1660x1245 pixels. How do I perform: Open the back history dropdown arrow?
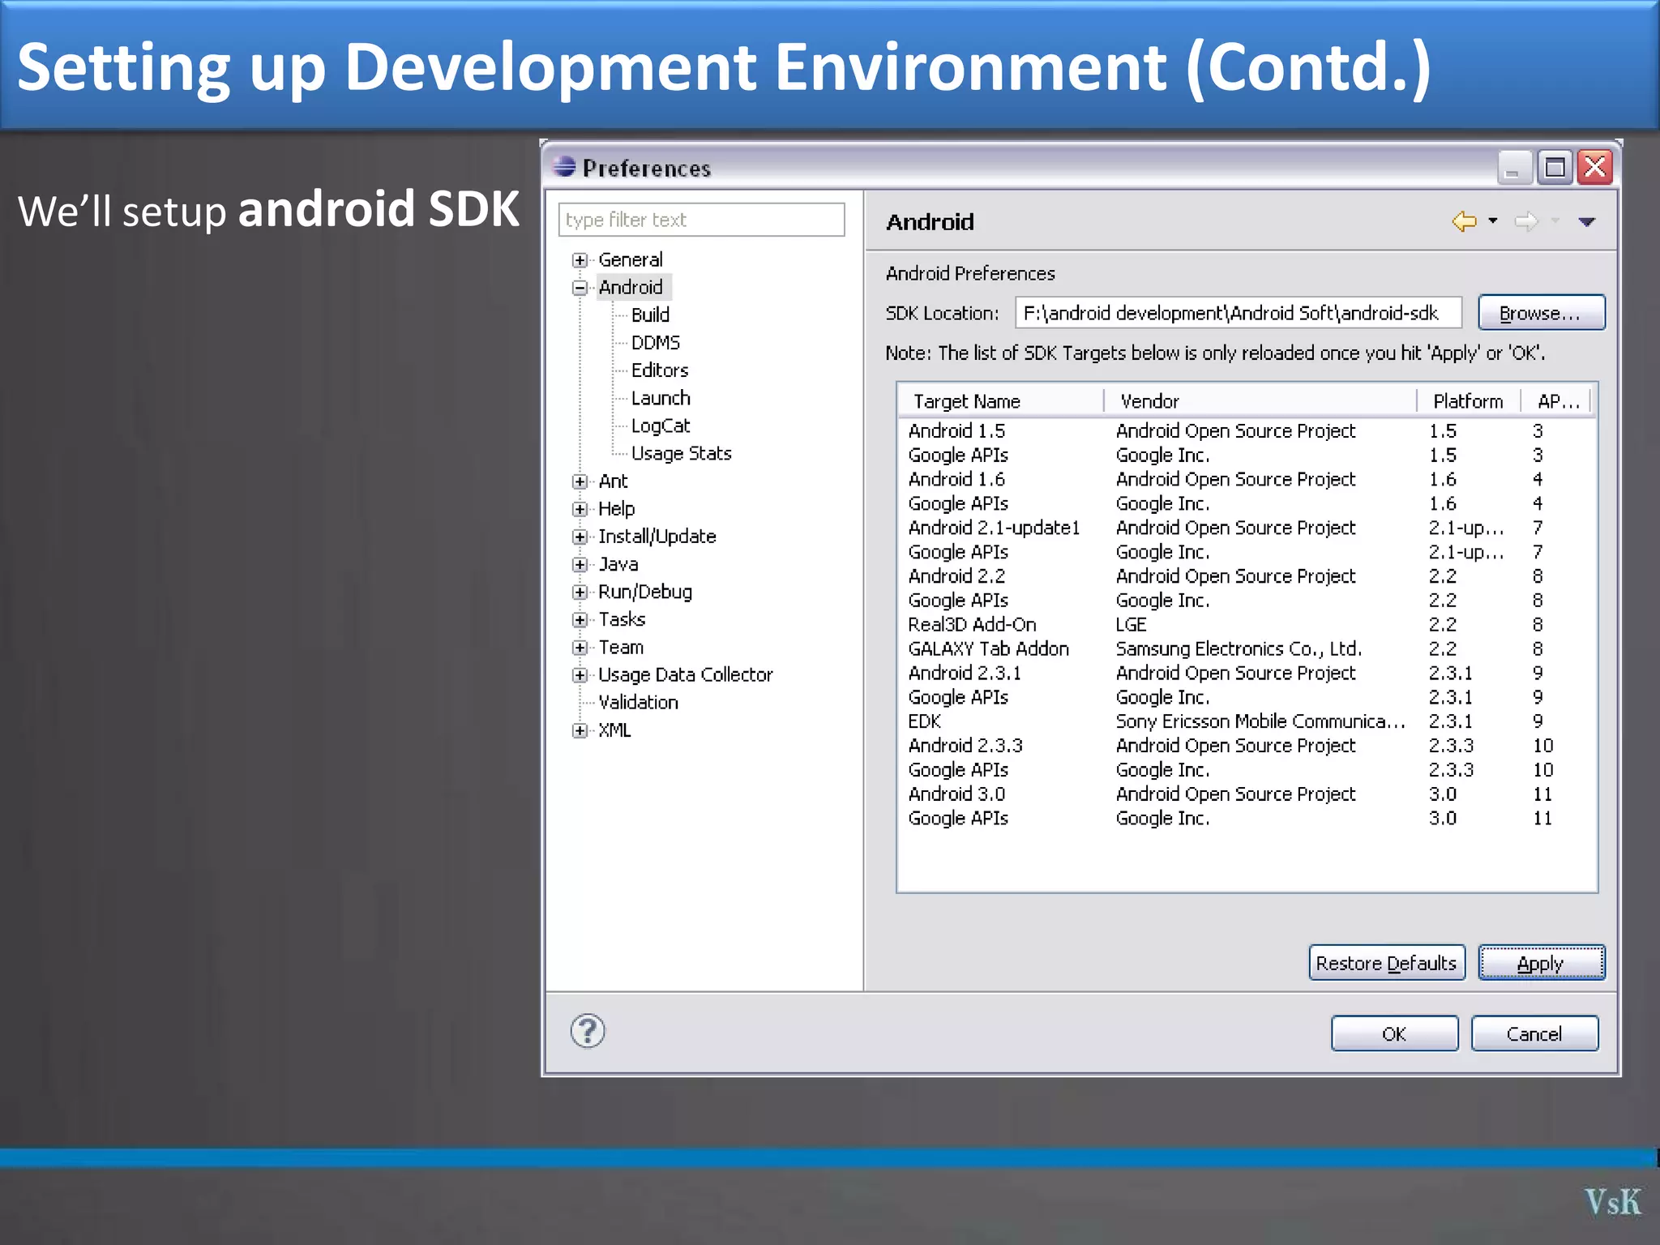click(1493, 220)
